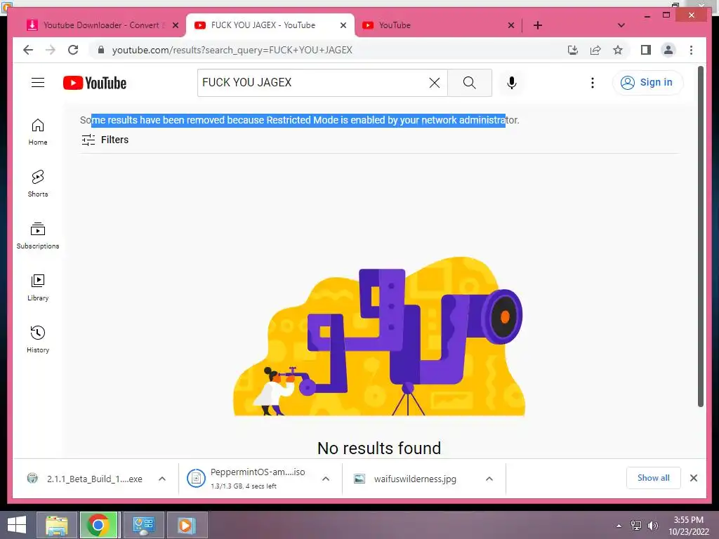
Task: Open volume control tray icon
Action: coord(652,525)
